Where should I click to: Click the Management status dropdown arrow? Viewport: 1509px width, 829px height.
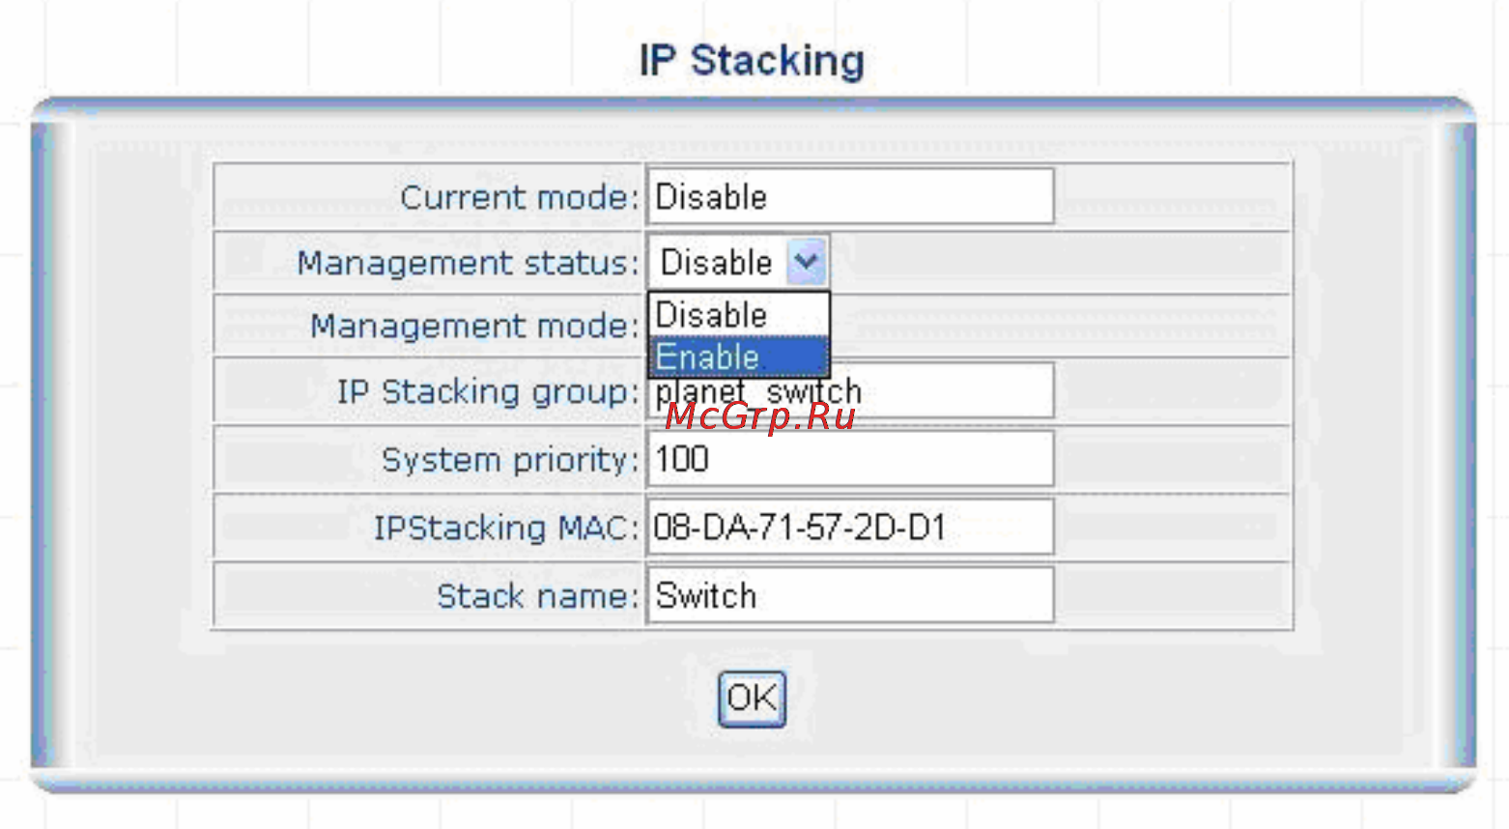point(807,262)
